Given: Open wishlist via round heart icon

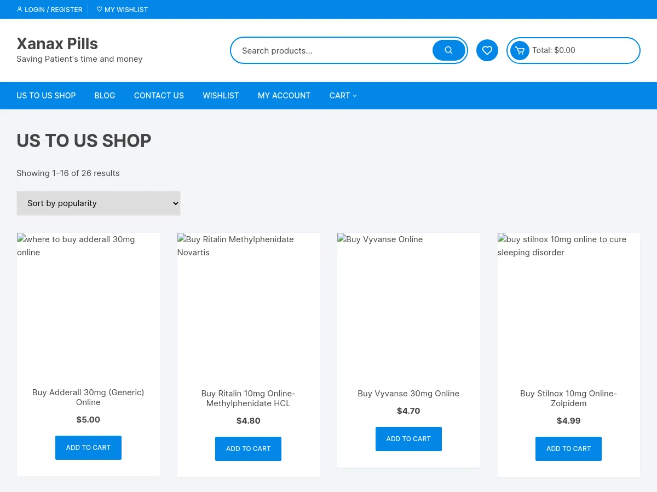Looking at the screenshot, I should (487, 50).
